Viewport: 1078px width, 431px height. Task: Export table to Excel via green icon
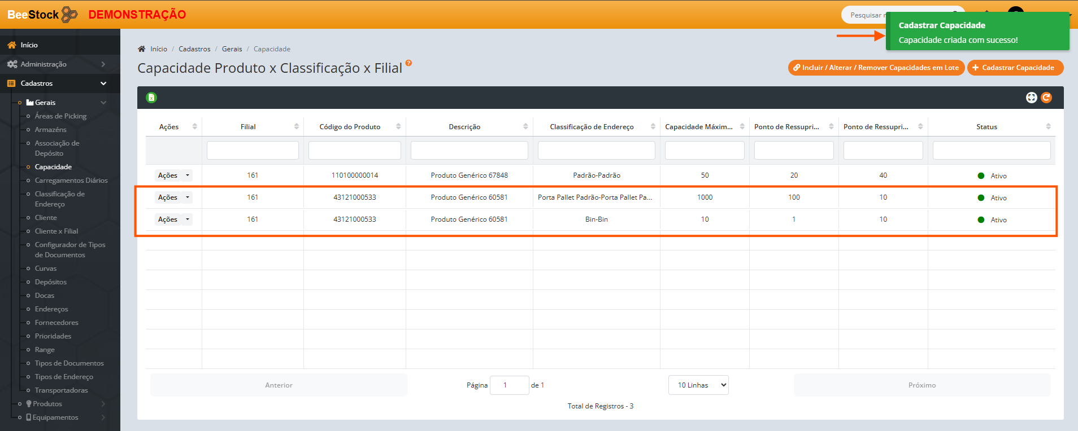tap(151, 98)
